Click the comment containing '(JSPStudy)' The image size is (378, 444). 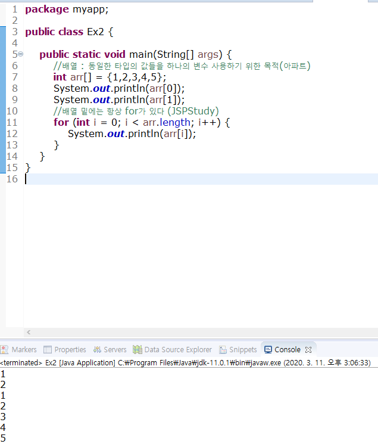pos(136,111)
